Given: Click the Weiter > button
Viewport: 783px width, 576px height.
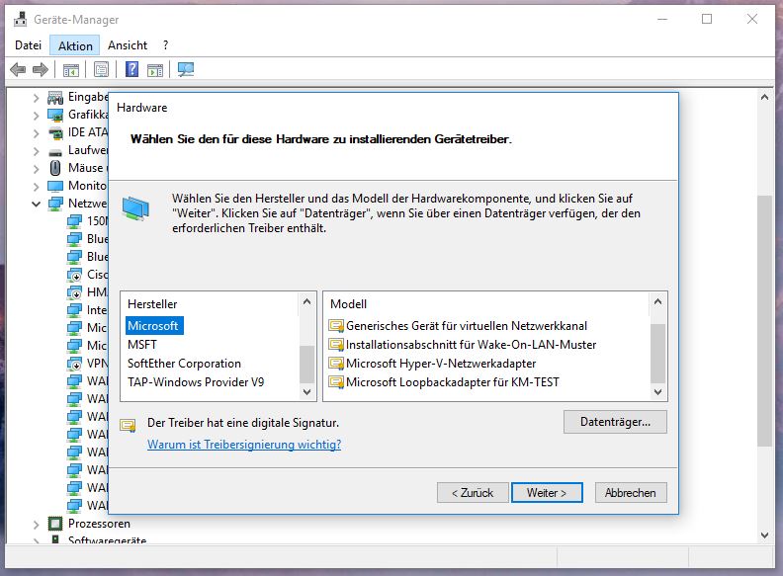Looking at the screenshot, I should click(547, 493).
